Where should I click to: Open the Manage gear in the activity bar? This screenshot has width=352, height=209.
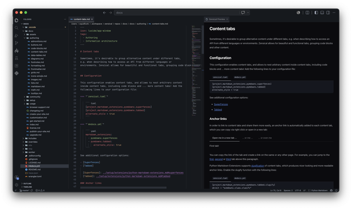click(x=16, y=185)
